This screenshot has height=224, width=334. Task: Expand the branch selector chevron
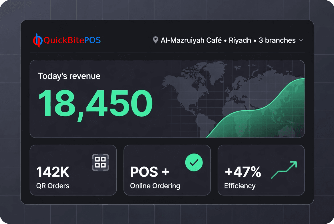(x=301, y=41)
